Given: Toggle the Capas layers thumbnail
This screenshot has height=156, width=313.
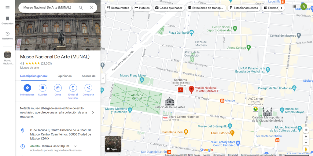Looking at the screenshot, I should 113,144.
